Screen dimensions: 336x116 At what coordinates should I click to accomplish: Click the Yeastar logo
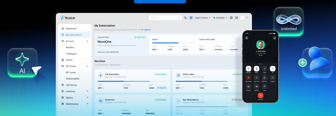pyautogui.click(x=68, y=18)
